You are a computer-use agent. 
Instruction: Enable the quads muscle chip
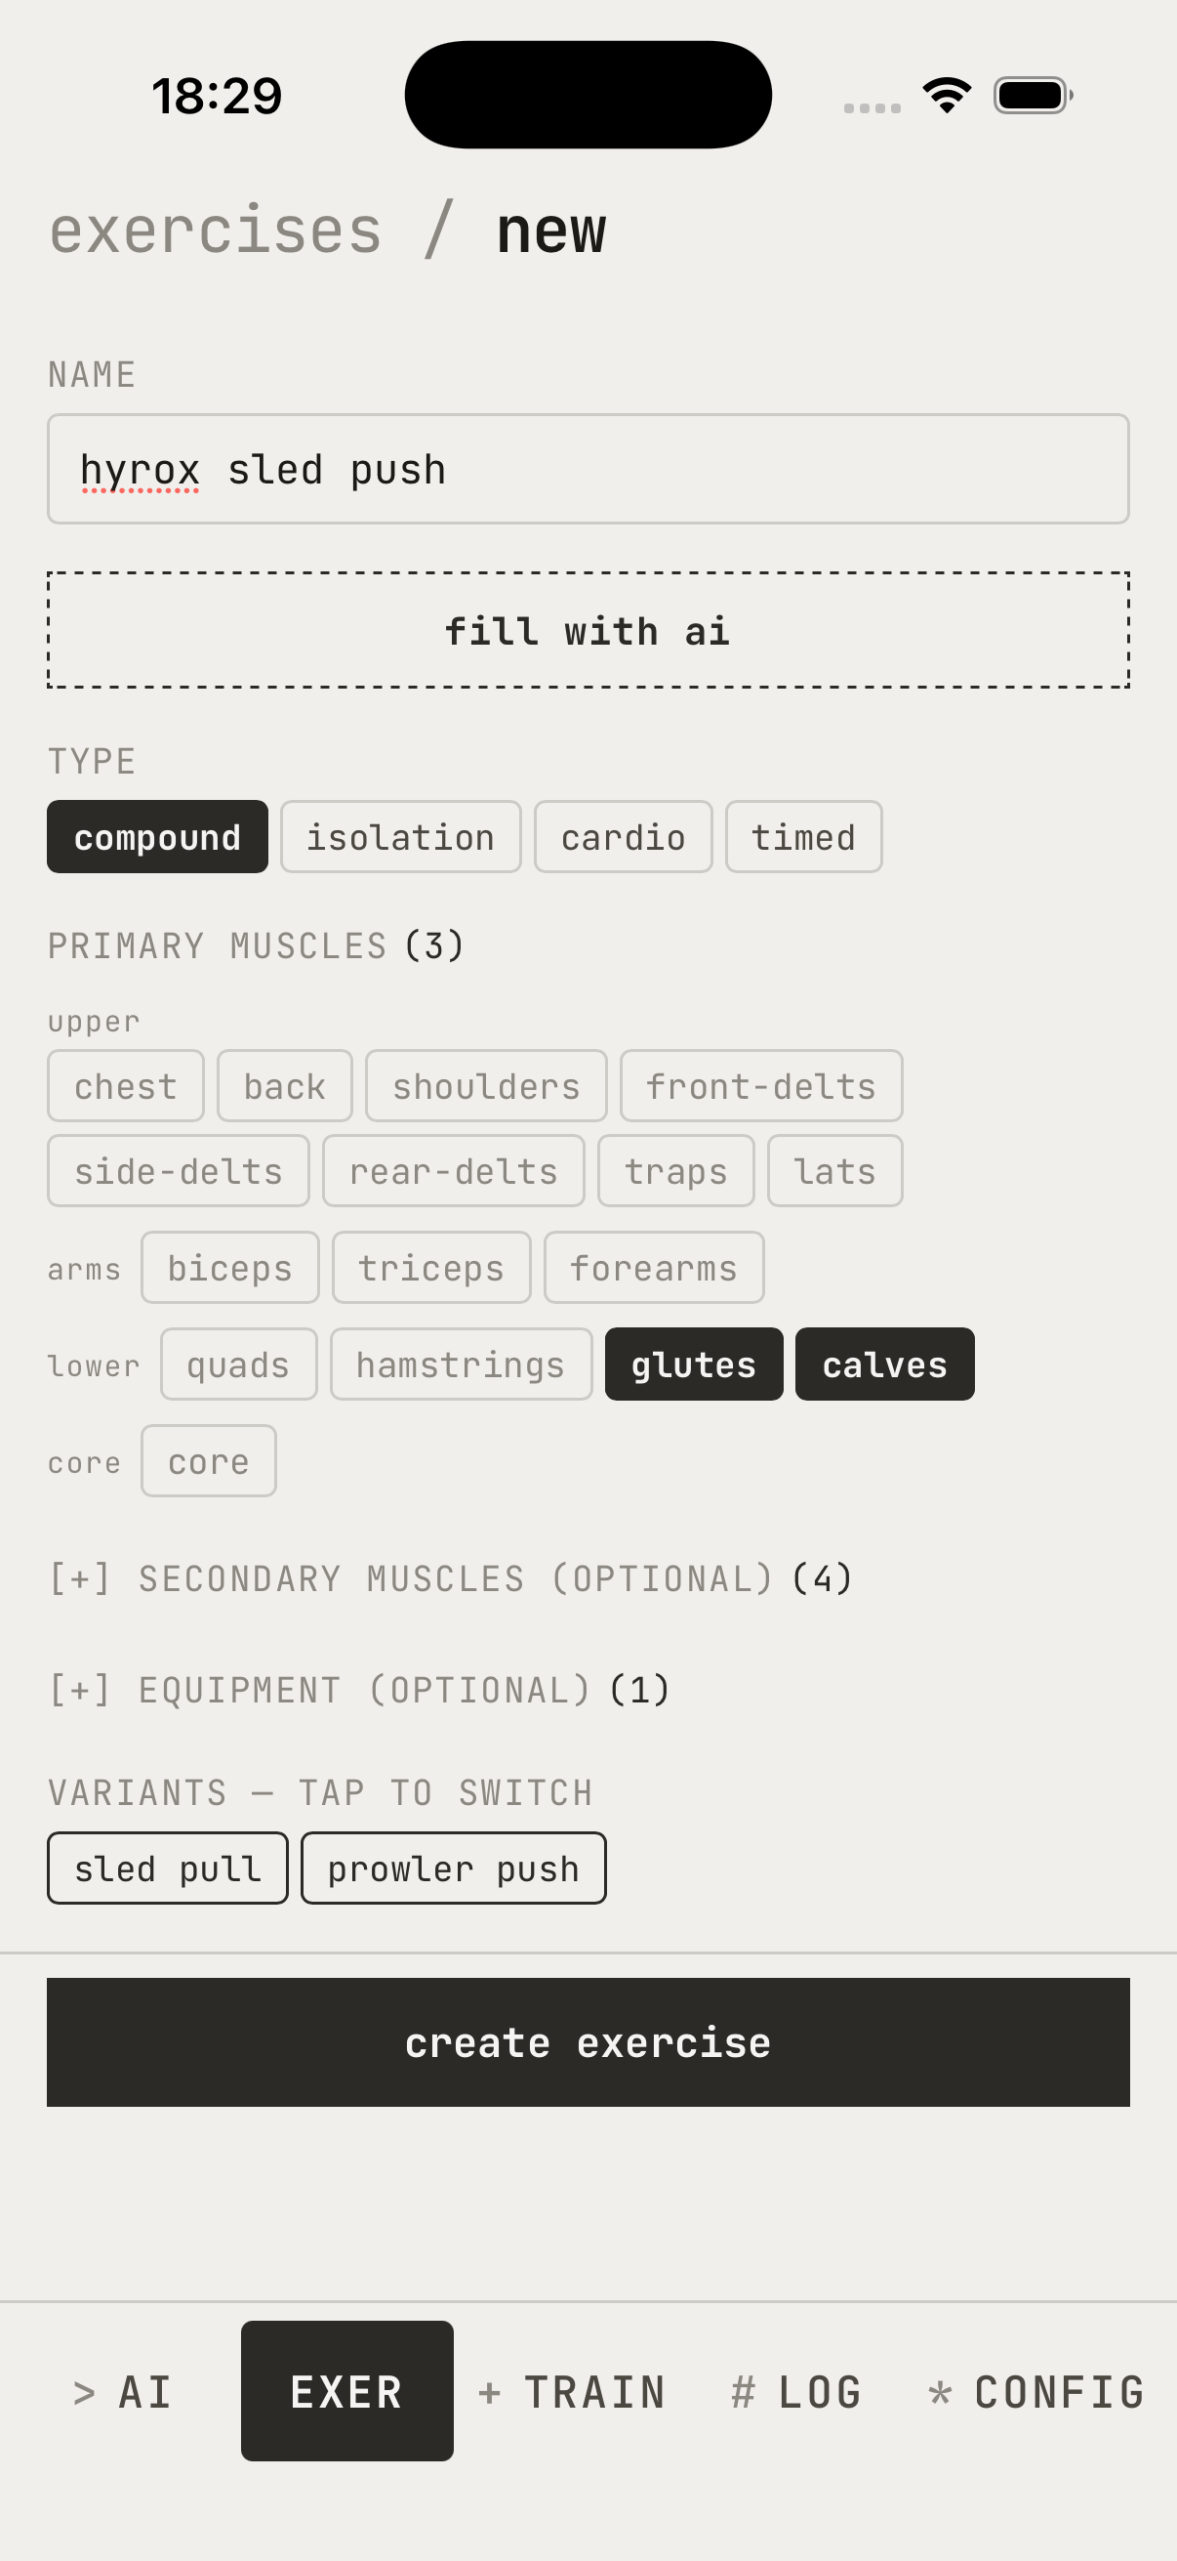point(238,1364)
